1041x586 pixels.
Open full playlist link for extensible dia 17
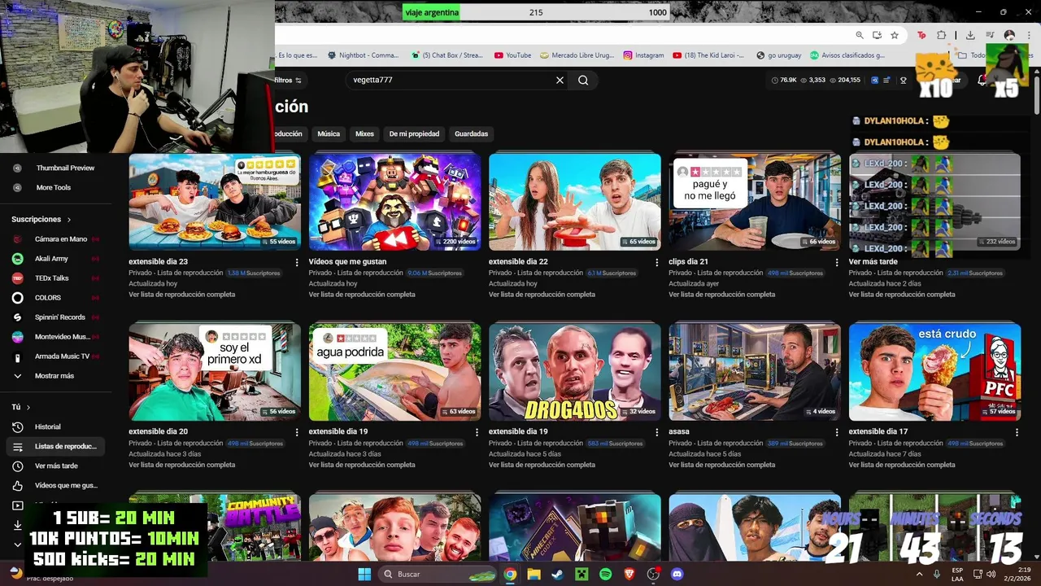902,465
